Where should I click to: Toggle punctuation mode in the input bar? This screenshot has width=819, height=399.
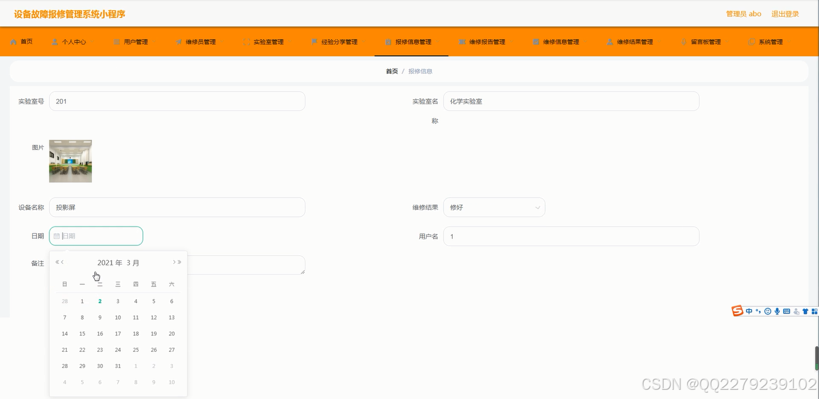[x=758, y=311]
